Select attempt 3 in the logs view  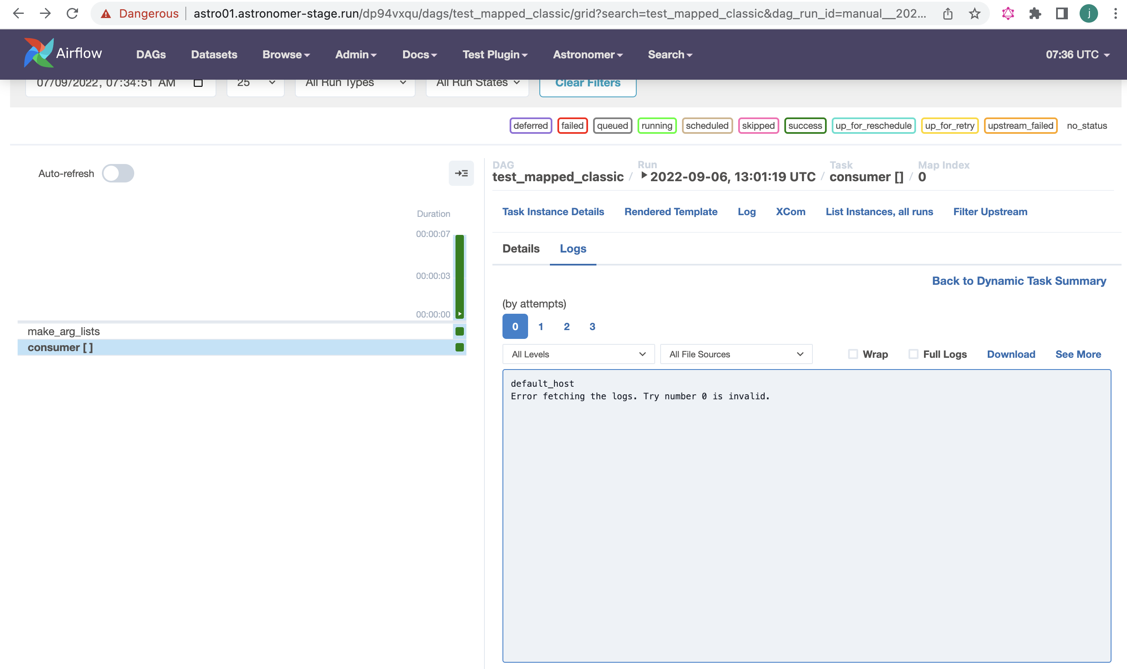(x=592, y=326)
